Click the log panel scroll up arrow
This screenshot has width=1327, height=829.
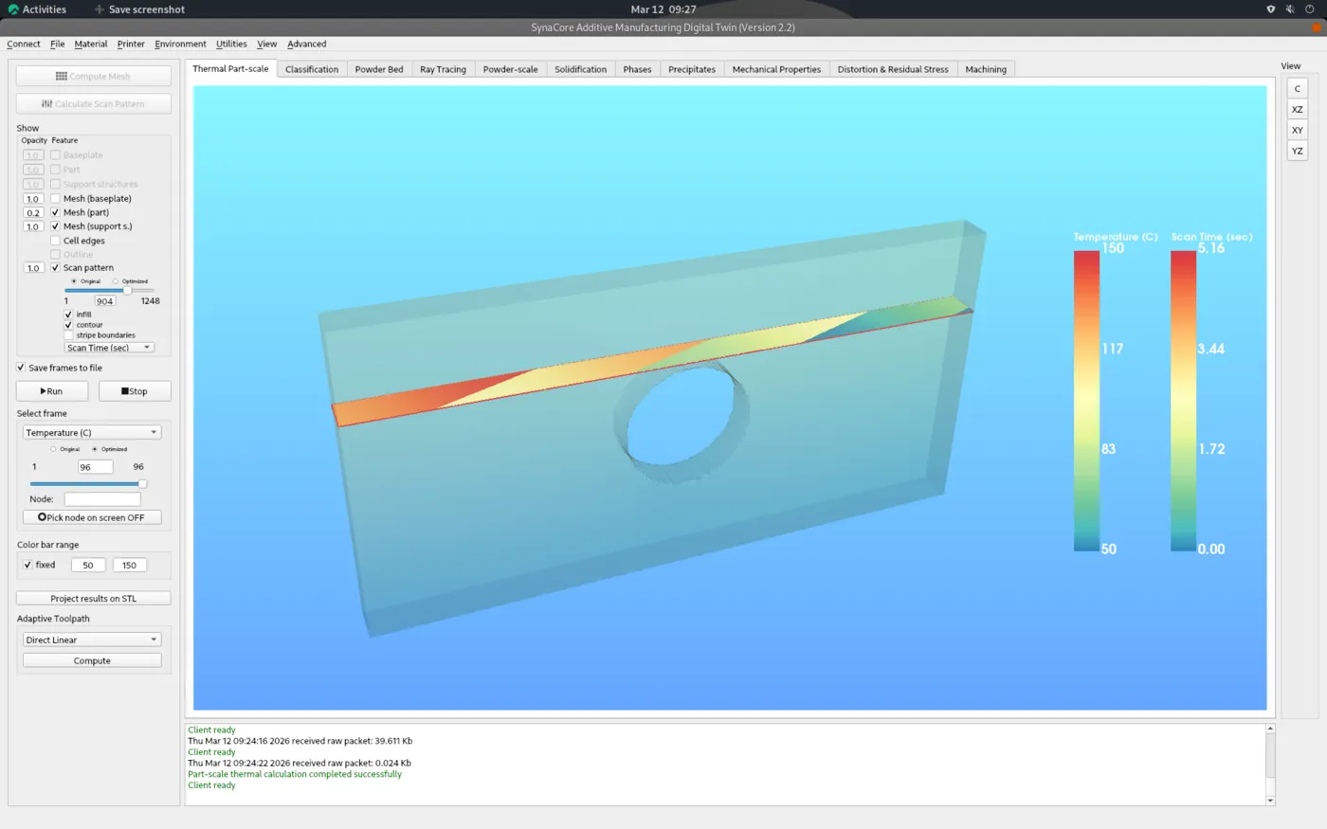[1270, 729]
